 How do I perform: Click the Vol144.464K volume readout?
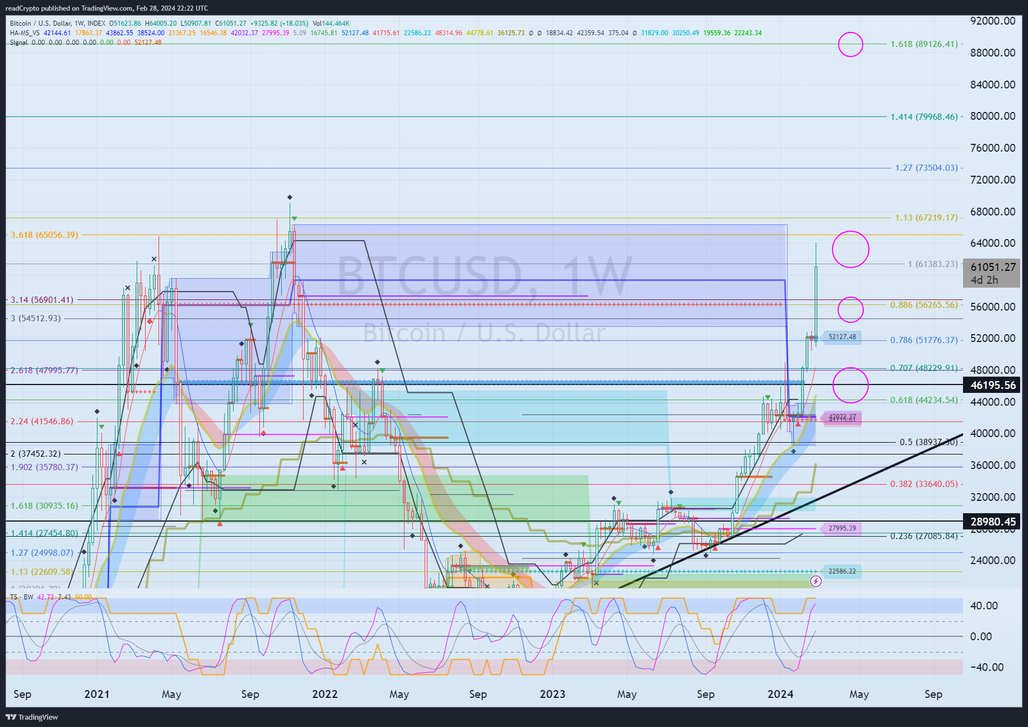click(x=331, y=24)
